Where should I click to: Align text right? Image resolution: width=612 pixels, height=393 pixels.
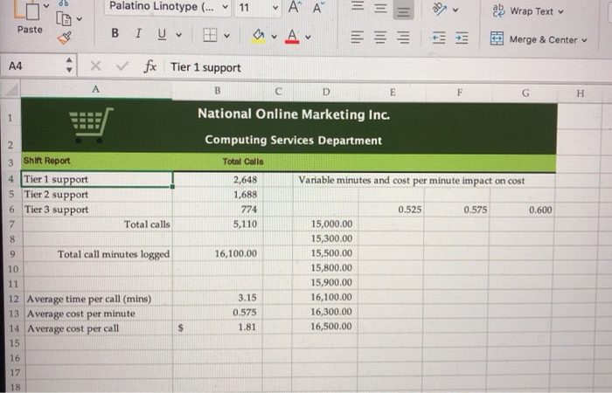[x=403, y=38]
